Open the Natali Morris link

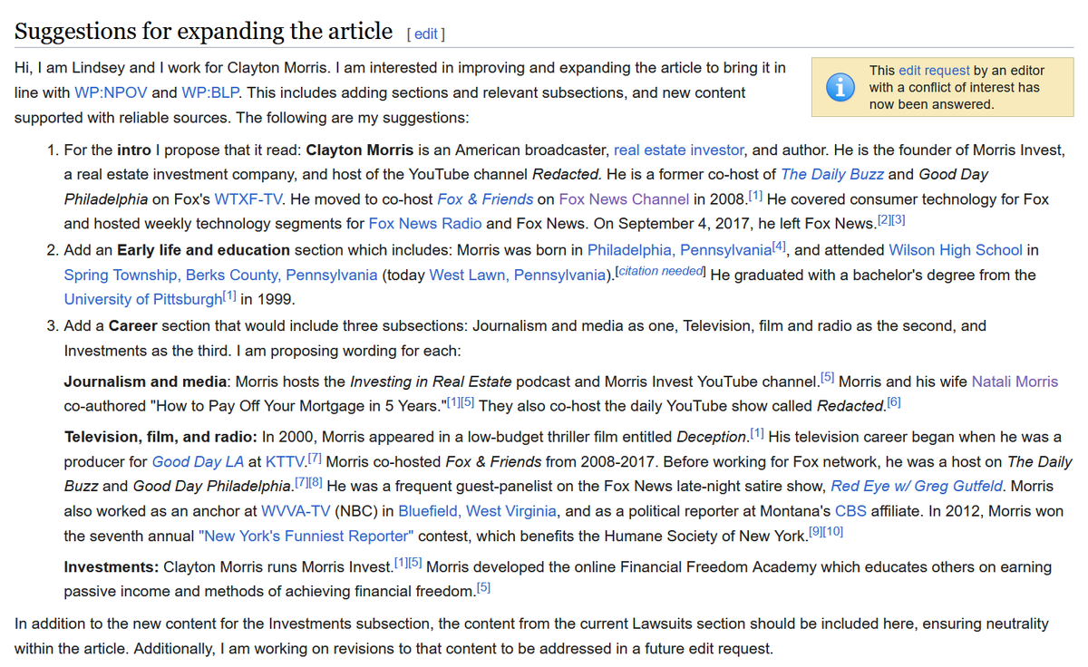click(x=1015, y=382)
